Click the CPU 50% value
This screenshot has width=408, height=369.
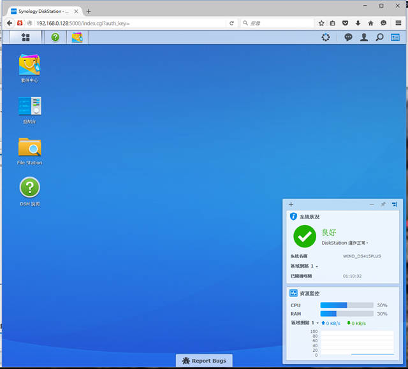point(382,305)
